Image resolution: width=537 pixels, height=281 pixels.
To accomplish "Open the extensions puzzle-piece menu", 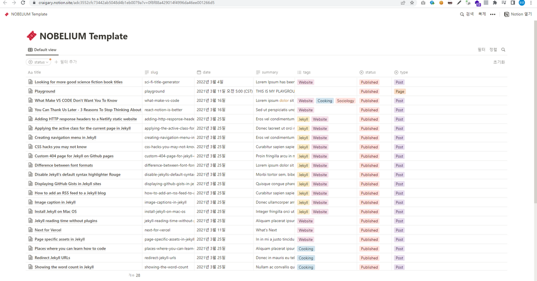I will (495, 3).
